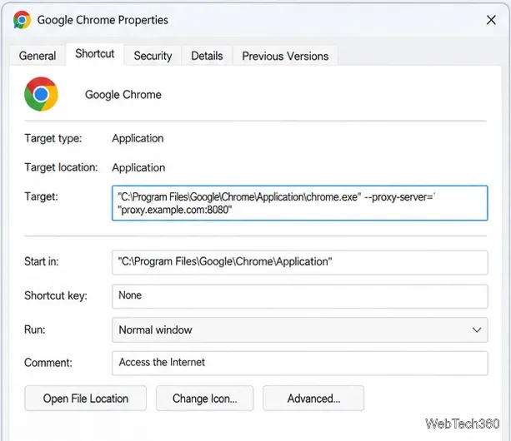Image resolution: width=511 pixels, height=441 pixels.
Task: Select the Shortcut tab
Action: click(x=95, y=53)
